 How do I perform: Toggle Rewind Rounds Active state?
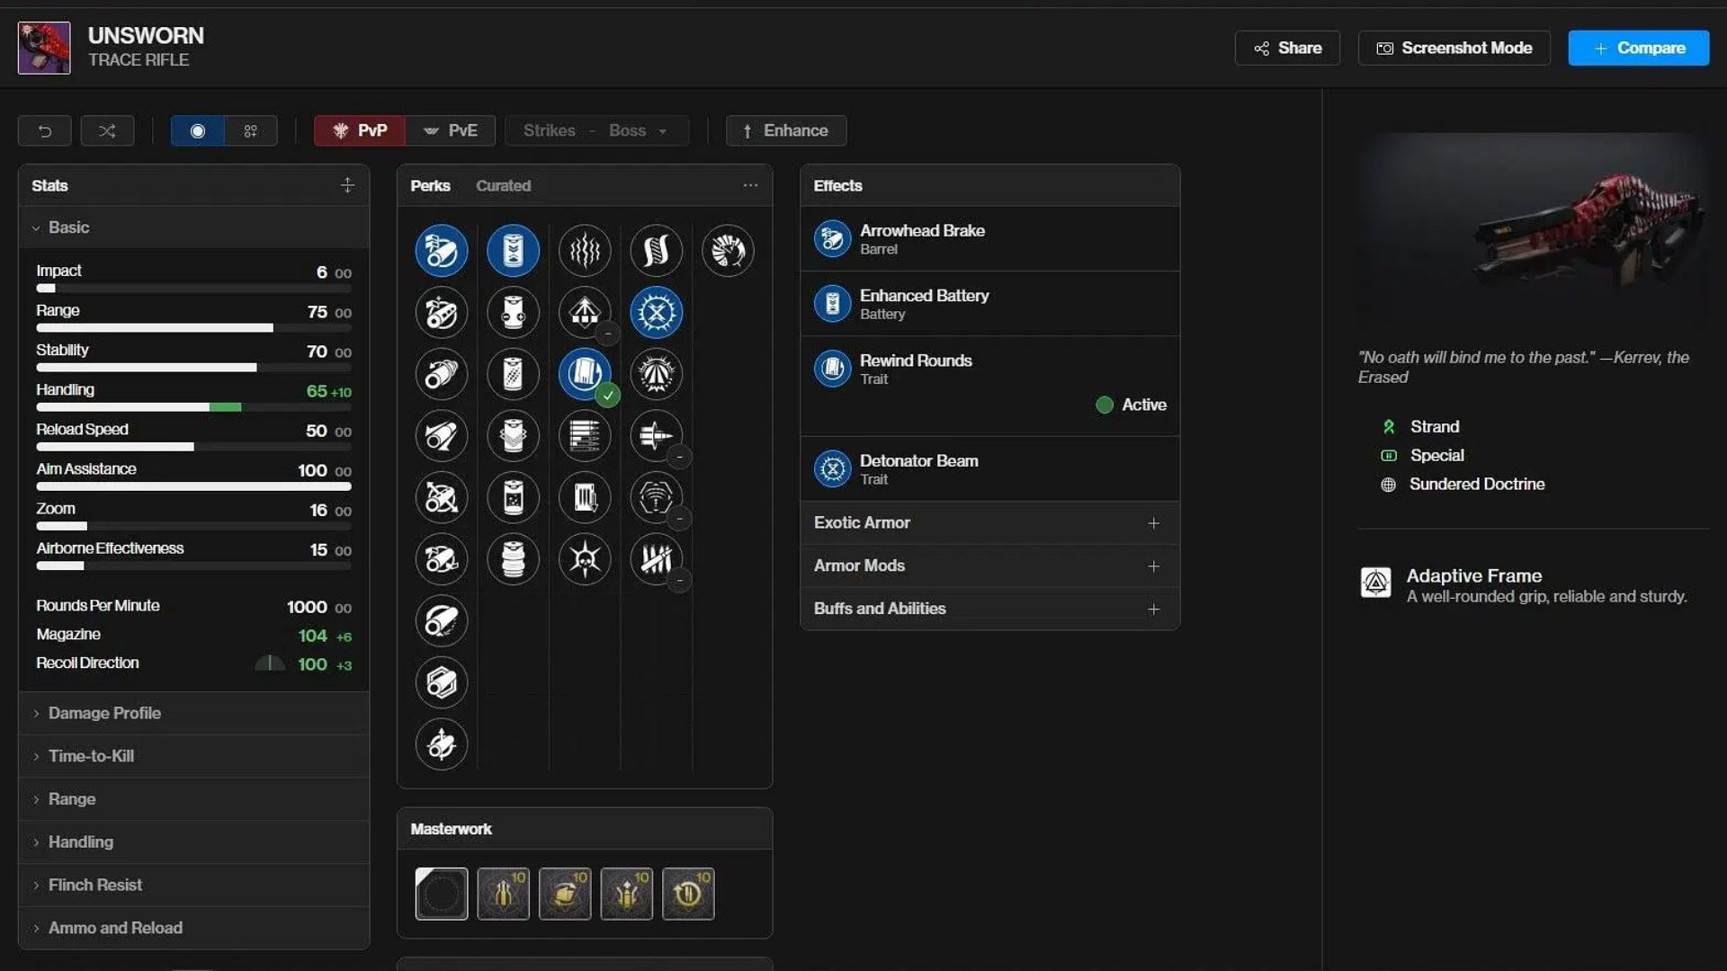pyautogui.click(x=1131, y=405)
